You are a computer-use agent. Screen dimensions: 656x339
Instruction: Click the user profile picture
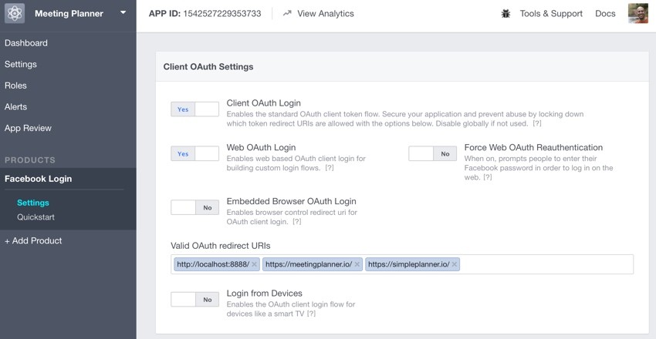point(638,13)
